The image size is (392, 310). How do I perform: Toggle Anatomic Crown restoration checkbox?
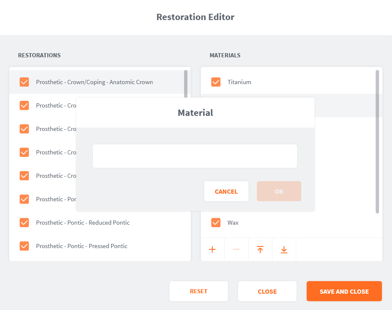point(24,82)
